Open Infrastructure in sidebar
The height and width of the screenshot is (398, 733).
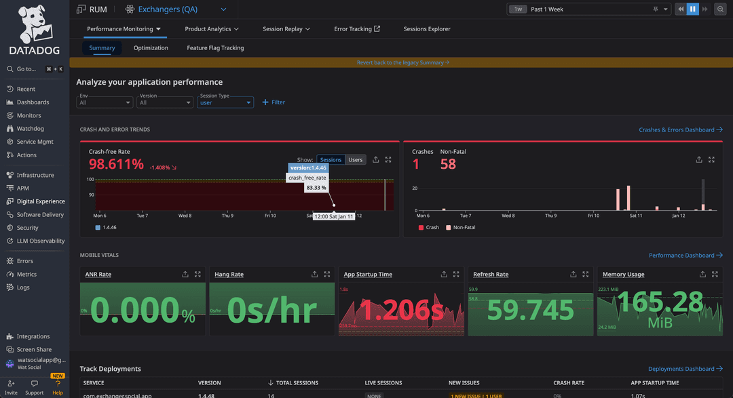point(35,175)
